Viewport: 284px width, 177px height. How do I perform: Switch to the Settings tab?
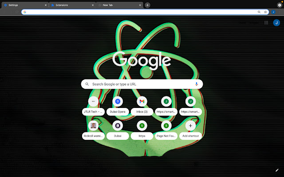(25, 5)
